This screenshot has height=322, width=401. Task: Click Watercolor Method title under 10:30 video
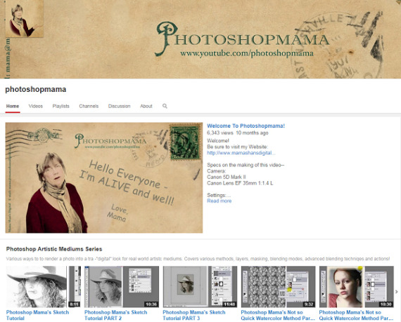pyautogui.click(x=356, y=315)
